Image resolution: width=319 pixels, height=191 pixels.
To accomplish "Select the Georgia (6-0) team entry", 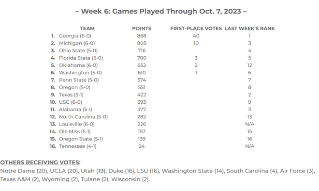I will pyautogui.click(x=75, y=36).
